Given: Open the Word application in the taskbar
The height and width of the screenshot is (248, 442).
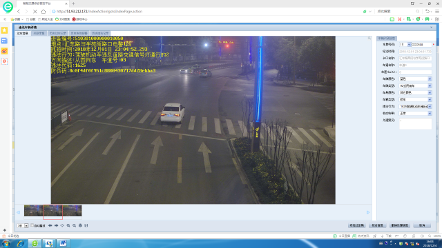Looking at the screenshot, I should [63, 243].
